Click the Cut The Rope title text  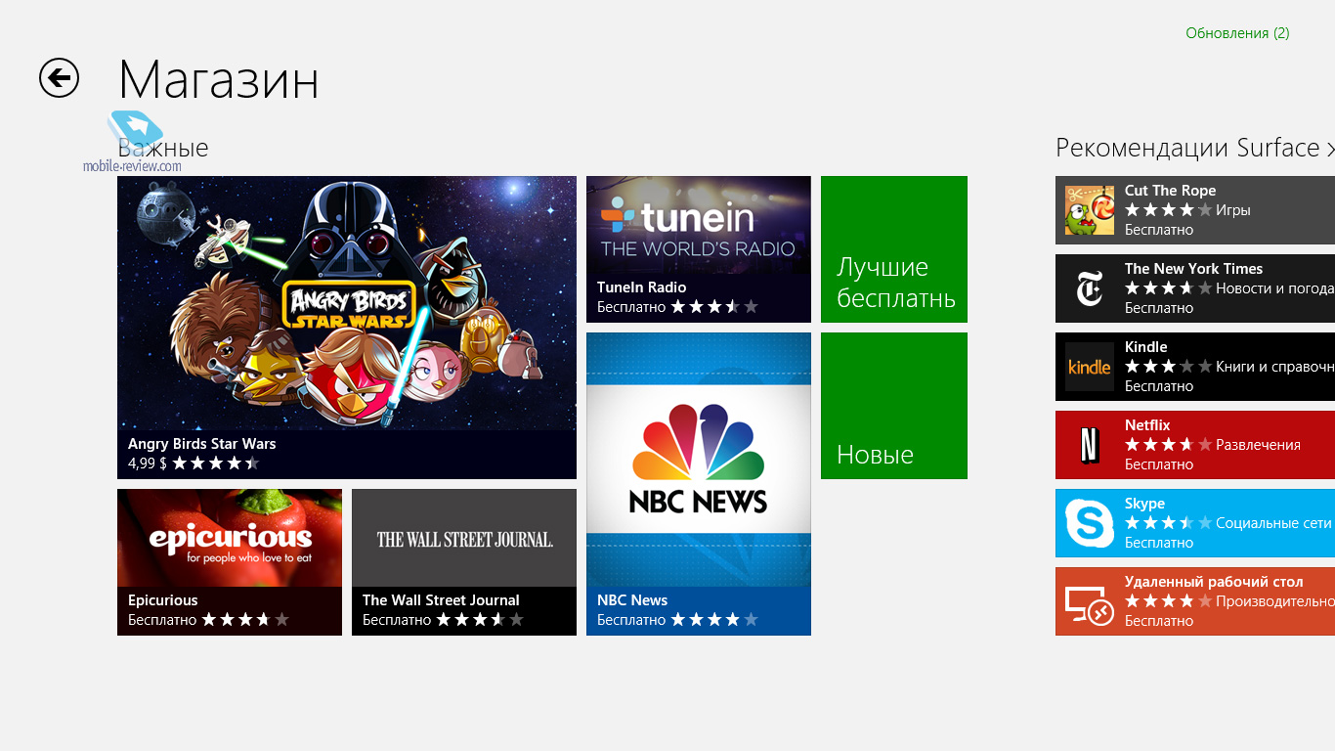1170,191
